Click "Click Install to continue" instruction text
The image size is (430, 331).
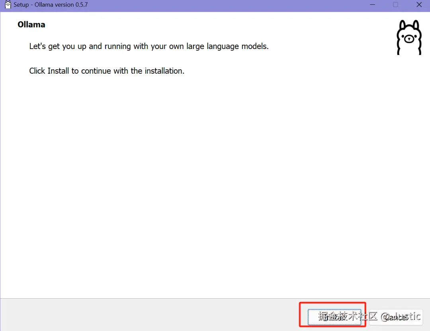point(107,71)
